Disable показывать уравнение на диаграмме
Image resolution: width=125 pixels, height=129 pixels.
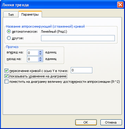(x=6, y=76)
